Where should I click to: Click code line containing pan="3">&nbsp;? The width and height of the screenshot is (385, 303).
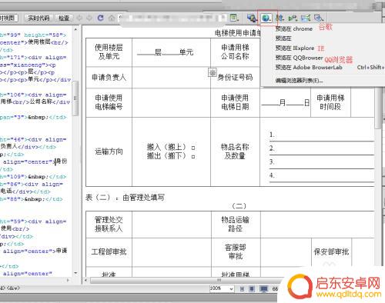coord(33,118)
